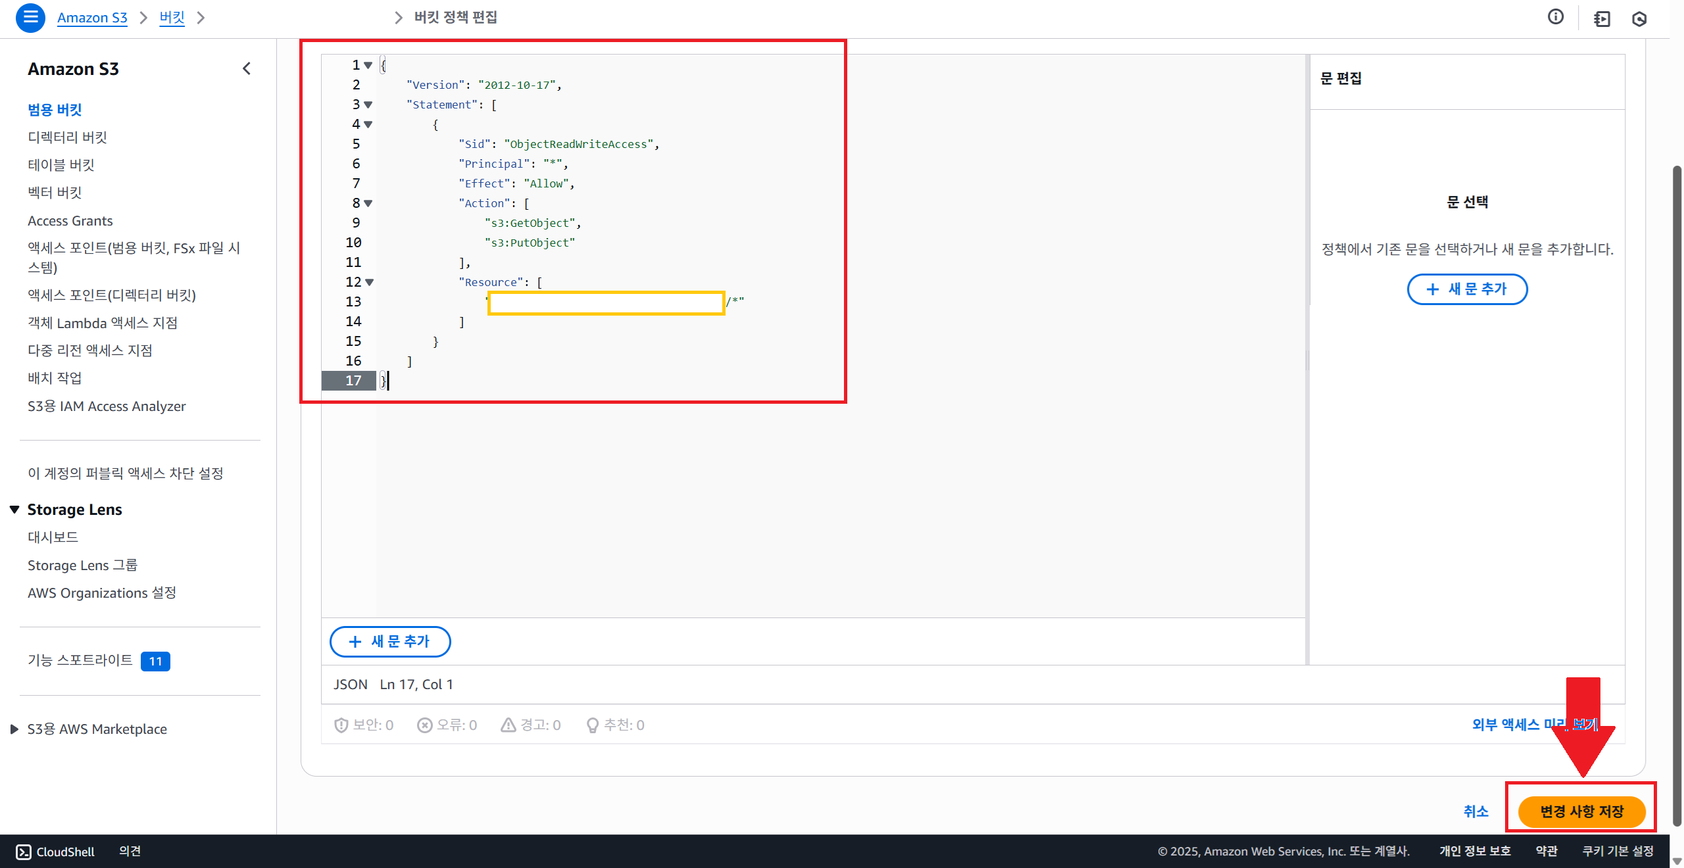The image size is (1684, 868).
Task: Click line number 17 in the gutter
Action: point(353,381)
